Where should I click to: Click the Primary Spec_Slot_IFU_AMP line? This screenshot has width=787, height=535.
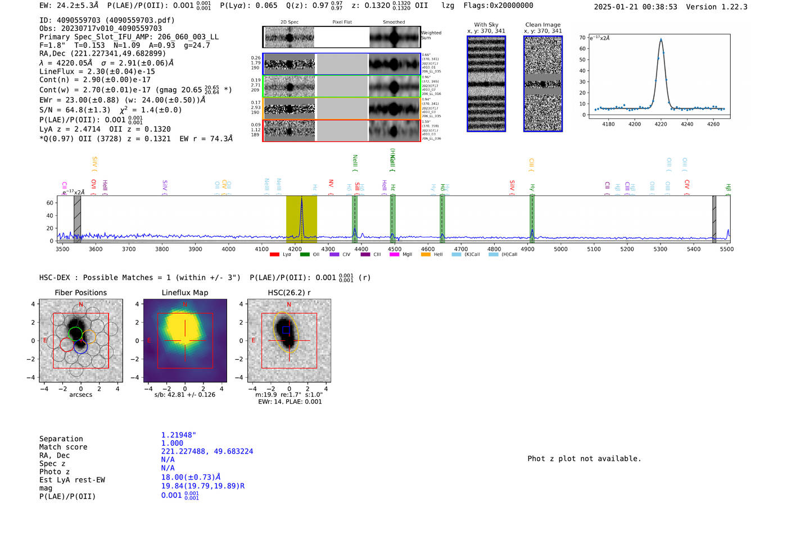129,37
